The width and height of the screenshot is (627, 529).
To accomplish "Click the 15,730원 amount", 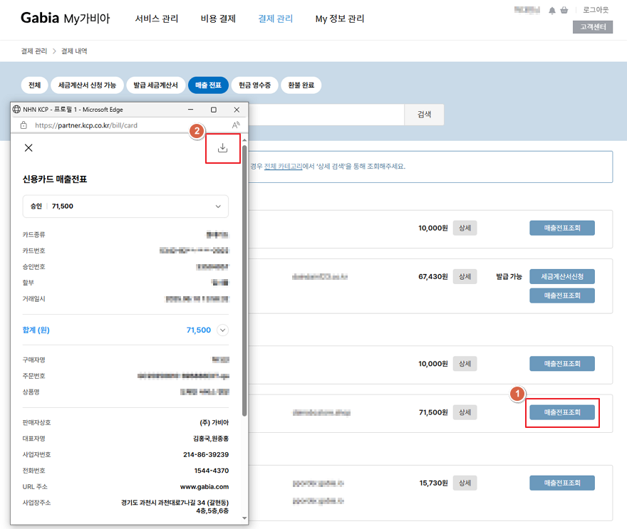I will [x=433, y=483].
